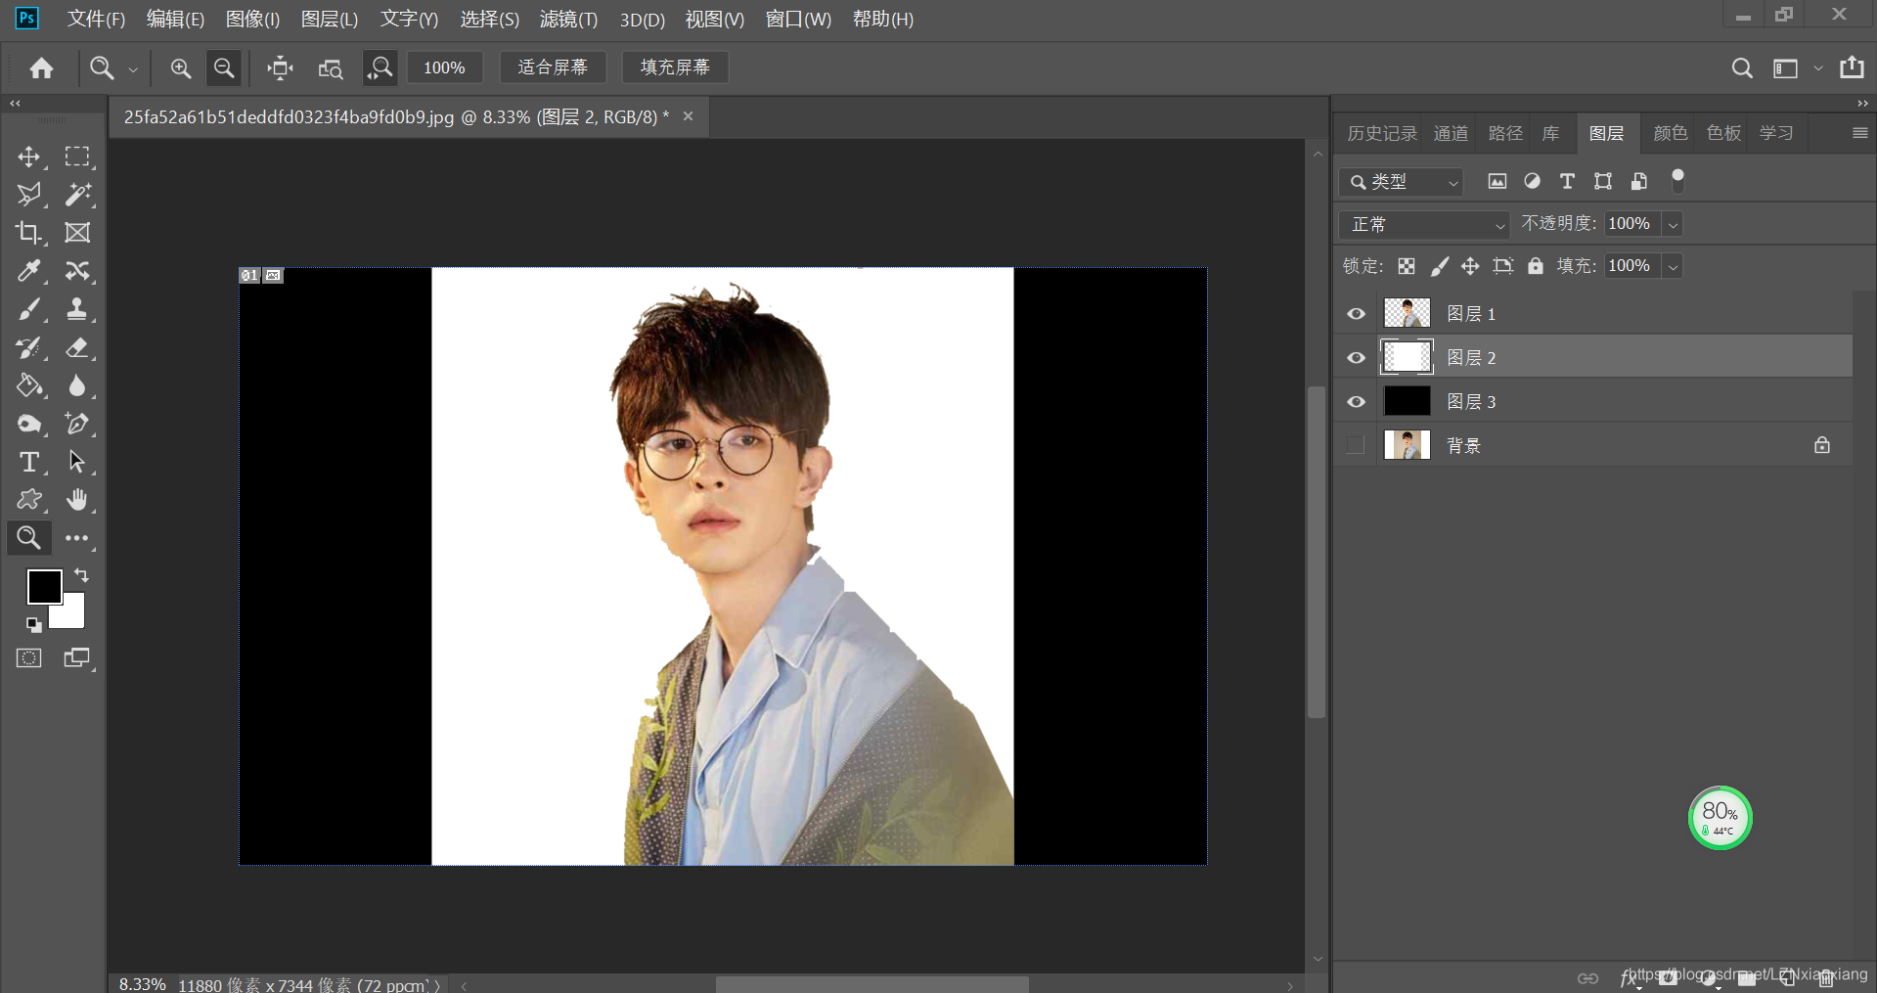Open the Edit Toolbar three-dots menu
This screenshot has width=1877, height=993.
(x=77, y=538)
